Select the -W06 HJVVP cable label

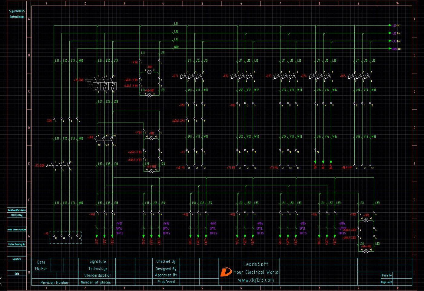pos(342,226)
